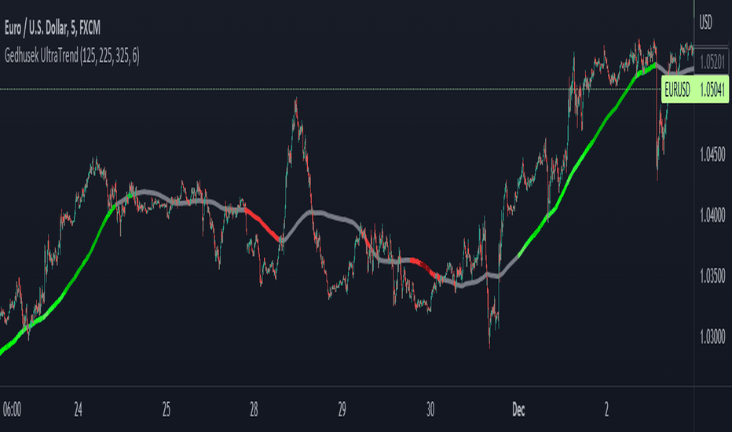The image size is (732, 432).
Task: Click the 1.04500 price axis label
Action: (x=712, y=155)
